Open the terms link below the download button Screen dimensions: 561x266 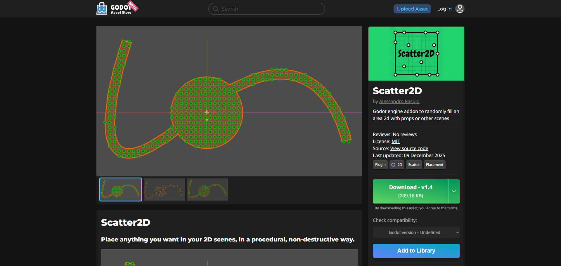coord(452,208)
